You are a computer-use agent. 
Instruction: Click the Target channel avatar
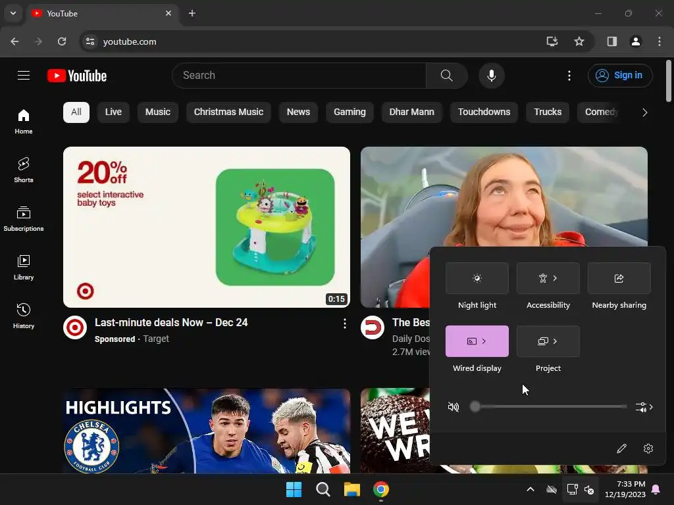tap(75, 327)
